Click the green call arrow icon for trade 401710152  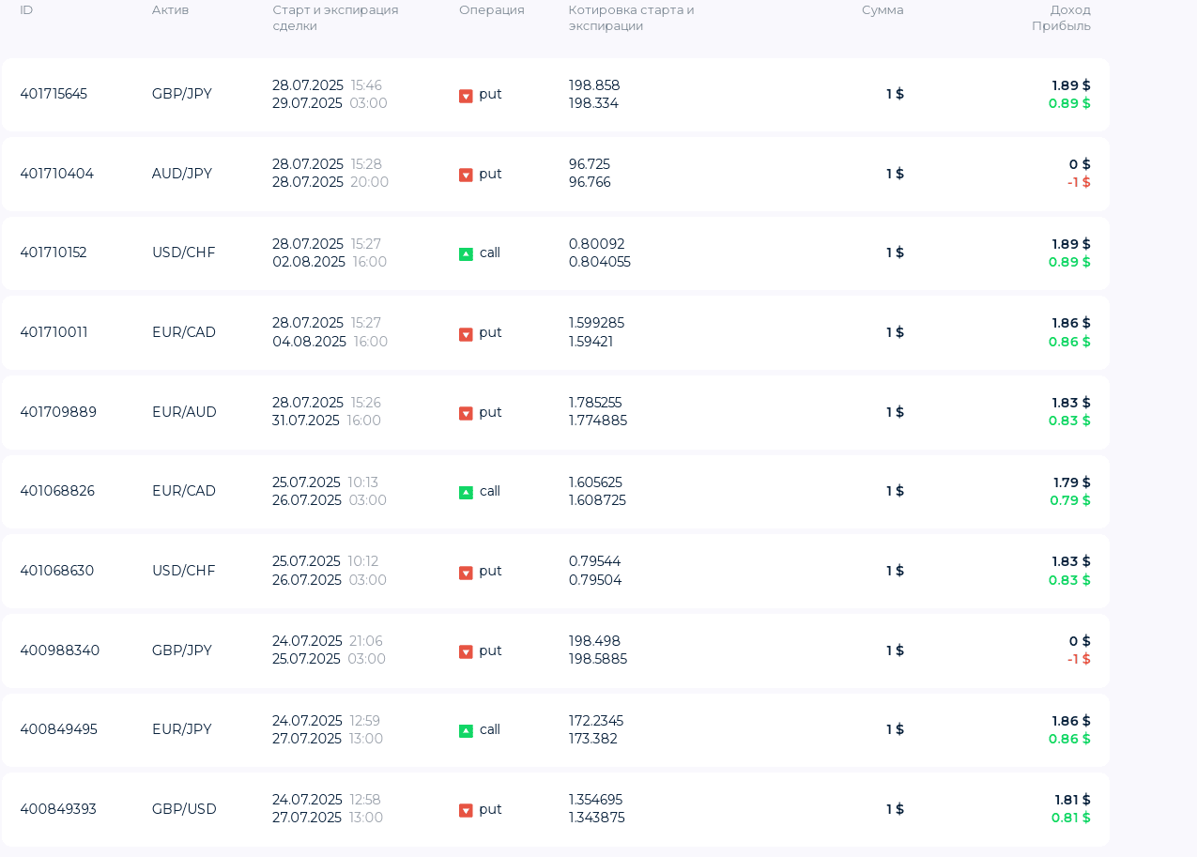pyautogui.click(x=466, y=254)
